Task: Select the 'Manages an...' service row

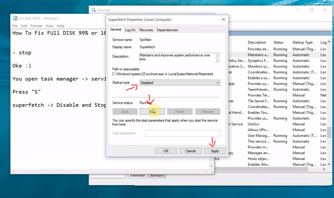Action: point(278,153)
